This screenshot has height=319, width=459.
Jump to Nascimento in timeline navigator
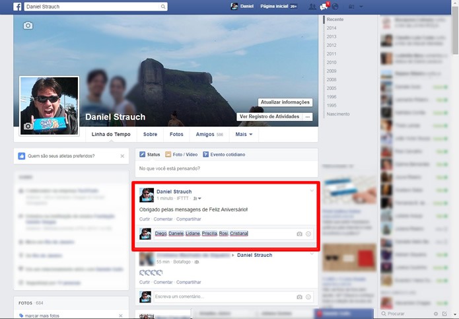point(337,114)
